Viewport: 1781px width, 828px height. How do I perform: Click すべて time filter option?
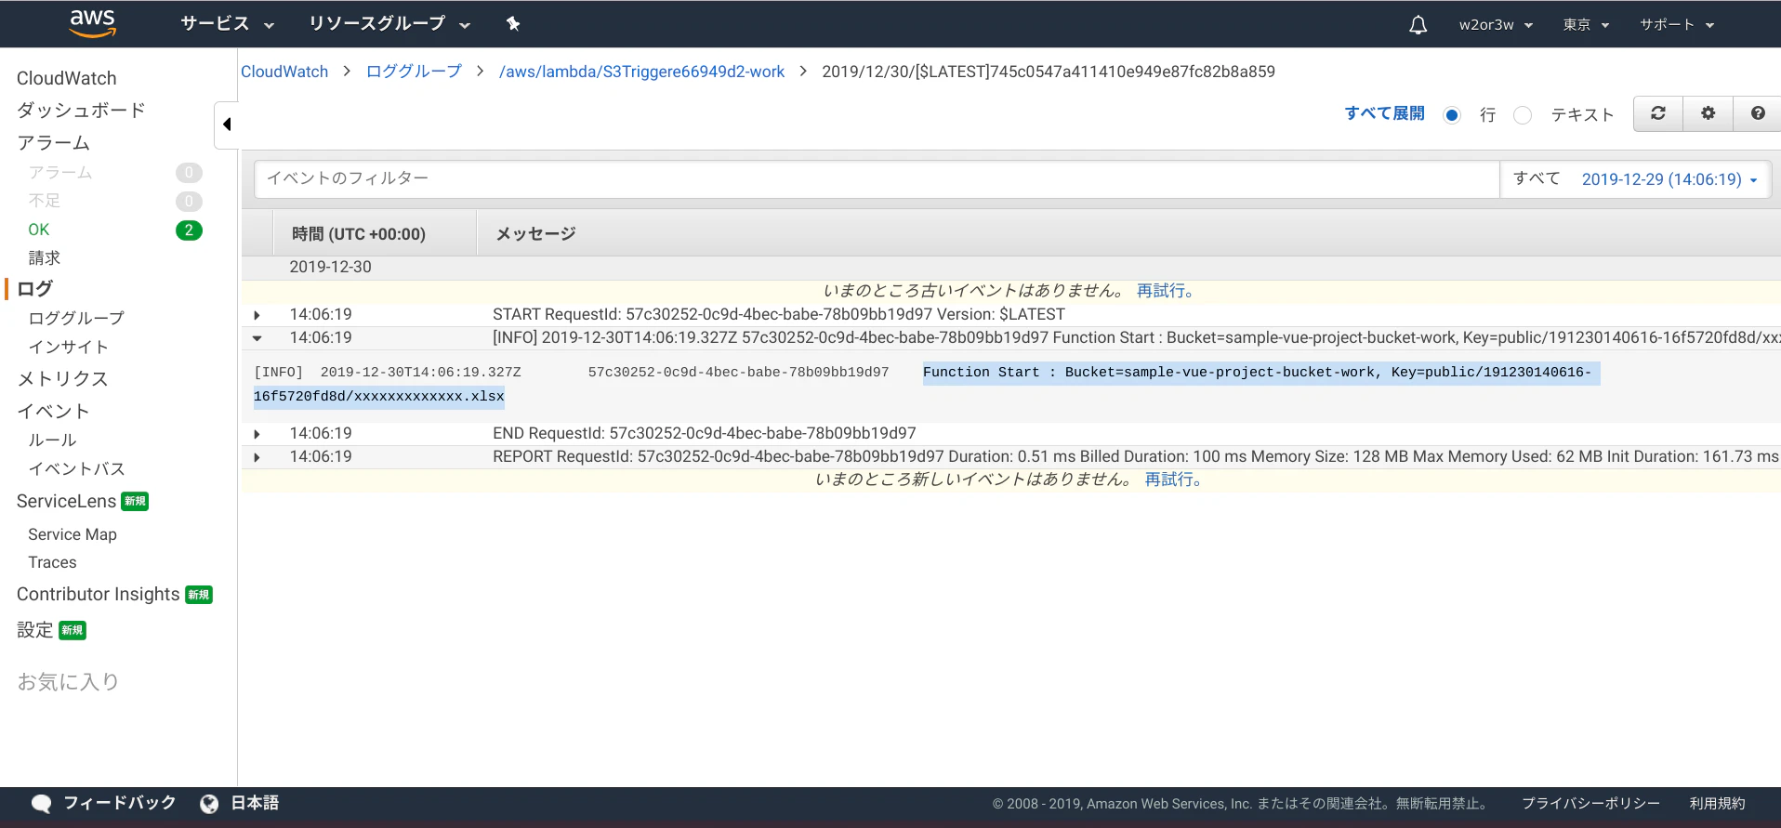point(1537,178)
